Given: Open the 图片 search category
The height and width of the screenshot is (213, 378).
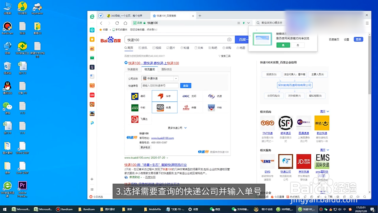Looking at the screenshot, I should tap(171, 48).
